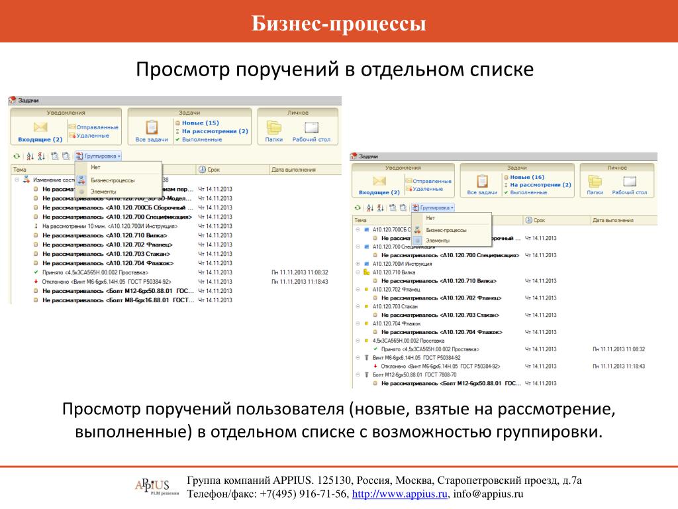Select 'Болт М12-6gх50.88.01 ГОСТ 7808-70' group row
The height and width of the screenshot is (509, 678).
tap(414, 375)
